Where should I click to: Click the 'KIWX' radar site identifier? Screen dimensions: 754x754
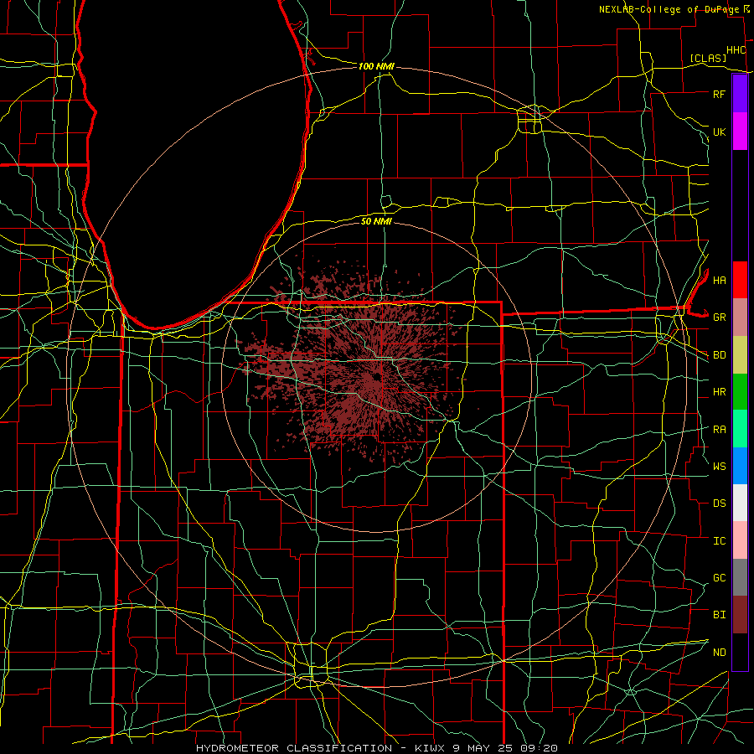point(431,748)
